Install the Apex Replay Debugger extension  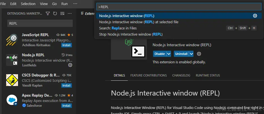point(67,106)
